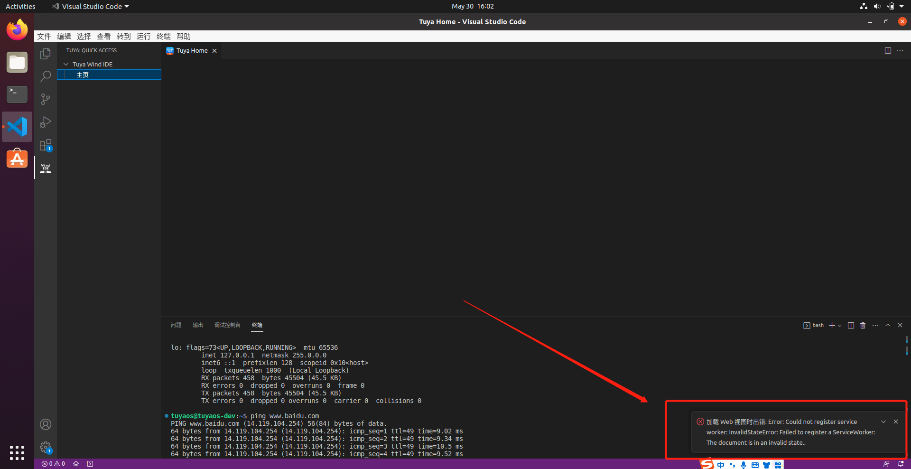Open the Sogou skin shirt icon
The image size is (911, 469).
click(x=766, y=465)
